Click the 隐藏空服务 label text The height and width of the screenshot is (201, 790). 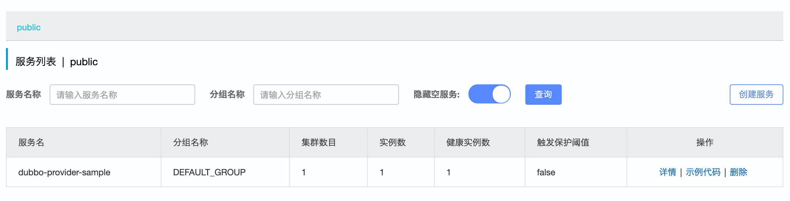(x=436, y=95)
